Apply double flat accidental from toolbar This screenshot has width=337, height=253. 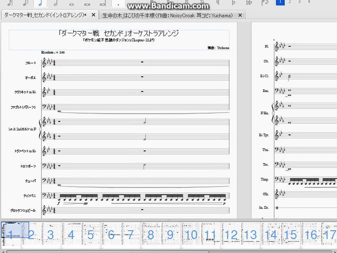249,2
